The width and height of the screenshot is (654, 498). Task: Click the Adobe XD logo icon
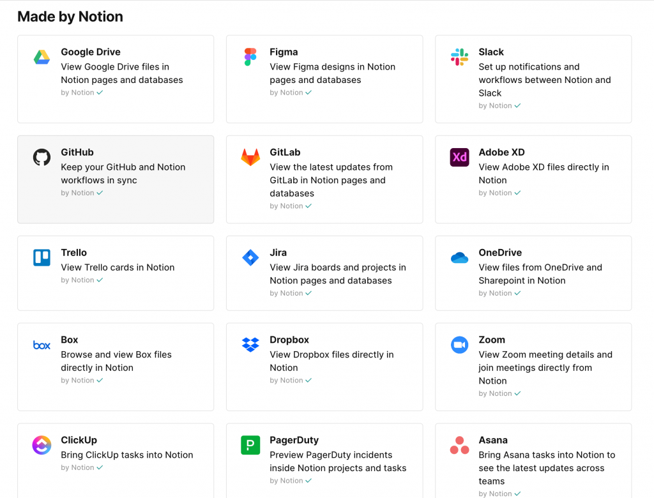pyautogui.click(x=459, y=158)
